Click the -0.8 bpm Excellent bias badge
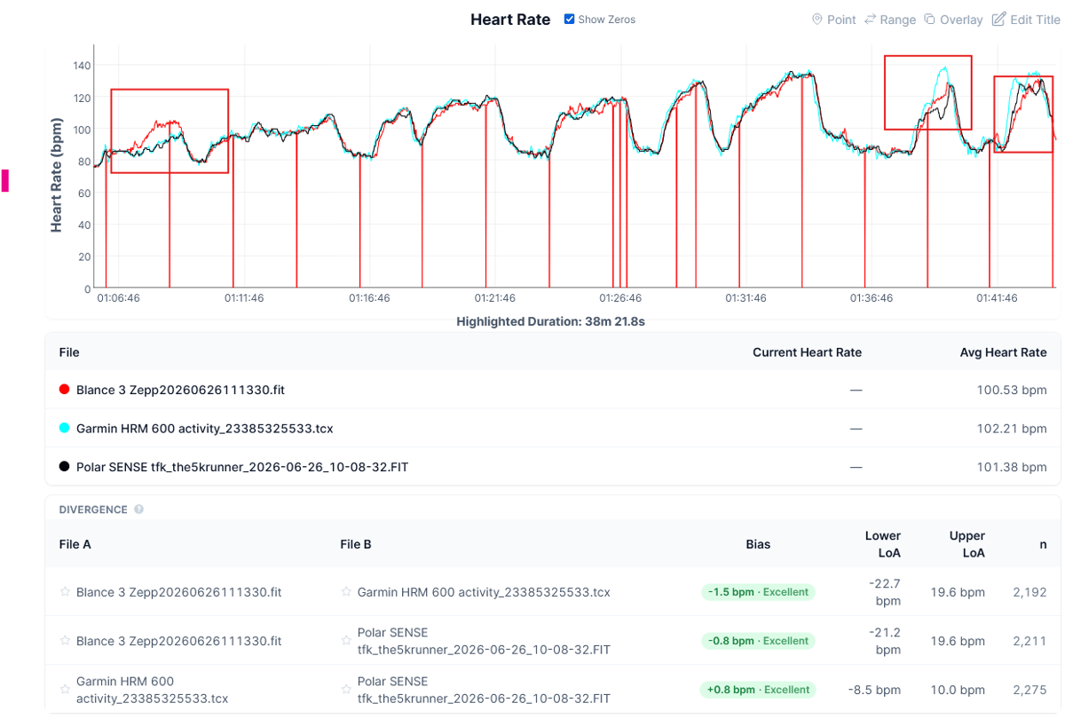The image size is (1065, 719). [x=758, y=641]
